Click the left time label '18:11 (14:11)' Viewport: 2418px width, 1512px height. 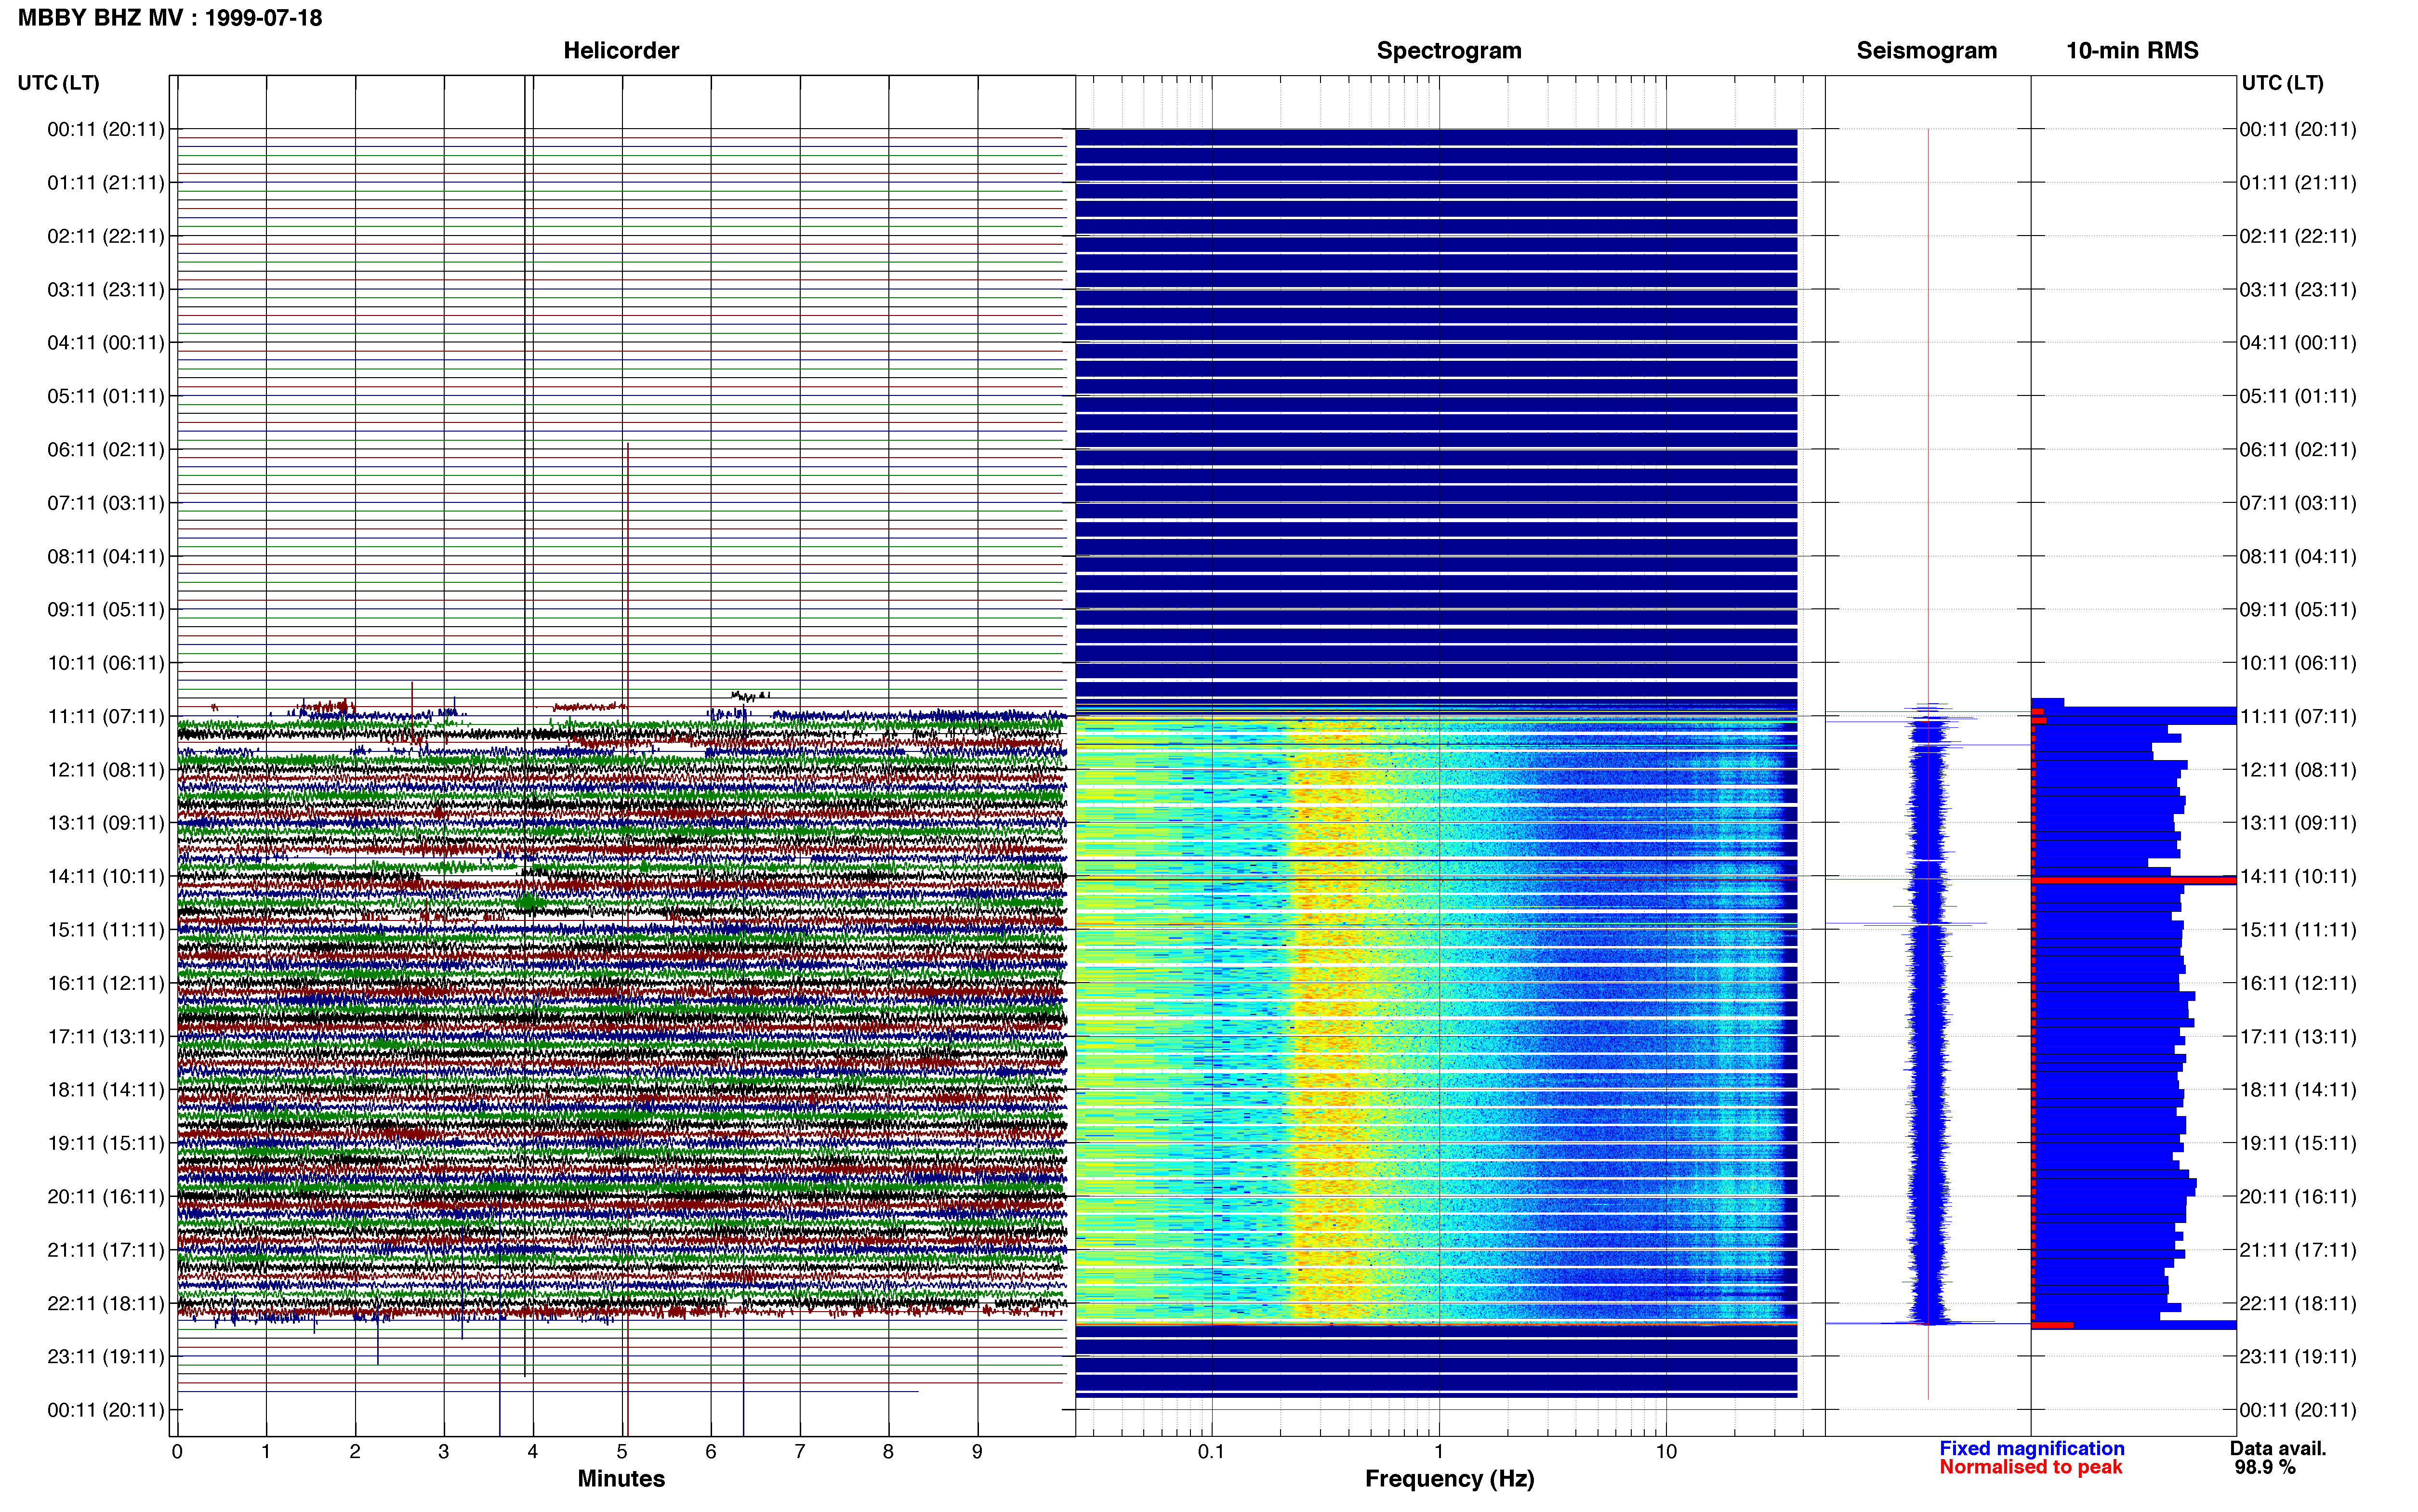106,1090
